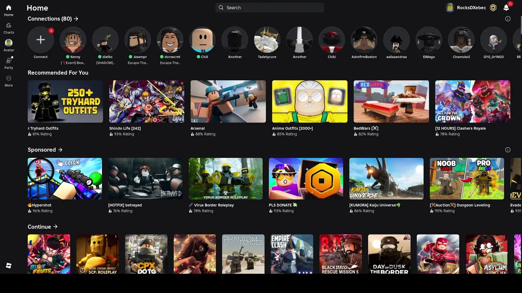Open aalisaandraa's avatar in connections
The height and width of the screenshot is (293, 522).
pyautogui.click(x=396, y=39)
